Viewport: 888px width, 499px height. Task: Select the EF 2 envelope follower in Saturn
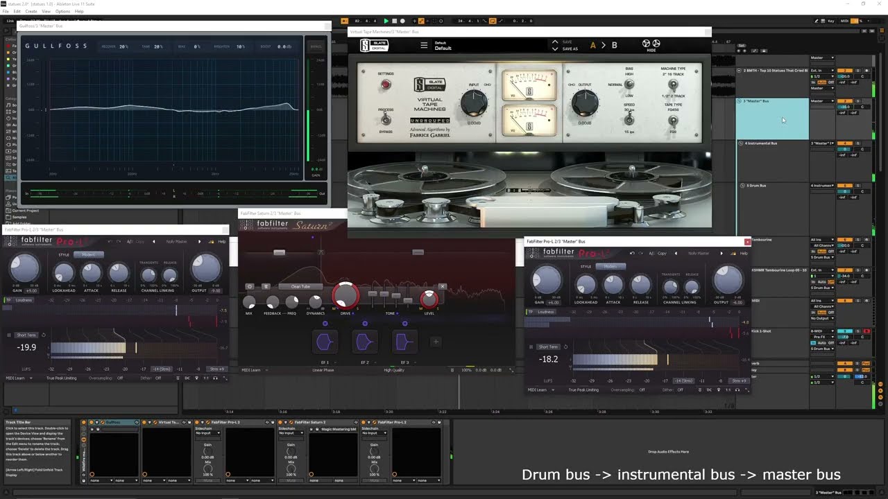click(365, 342)
